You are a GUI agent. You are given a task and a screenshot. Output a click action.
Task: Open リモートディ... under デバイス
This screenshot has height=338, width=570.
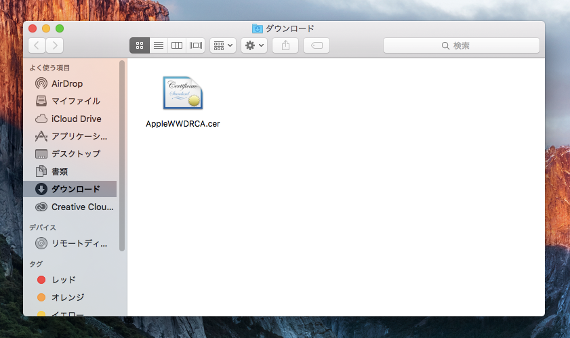70,243
